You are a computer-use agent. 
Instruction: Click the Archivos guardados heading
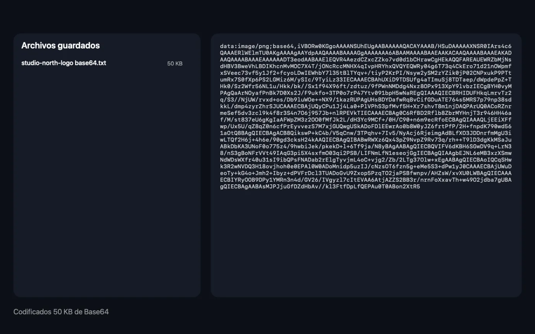tap(60, 45)
